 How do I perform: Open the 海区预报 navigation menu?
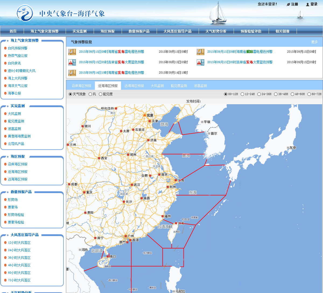107,31
